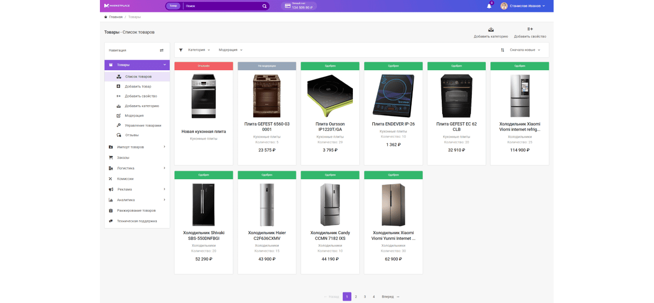Open the Станислав Иванов user menu chevron

(x=544, y=6)
